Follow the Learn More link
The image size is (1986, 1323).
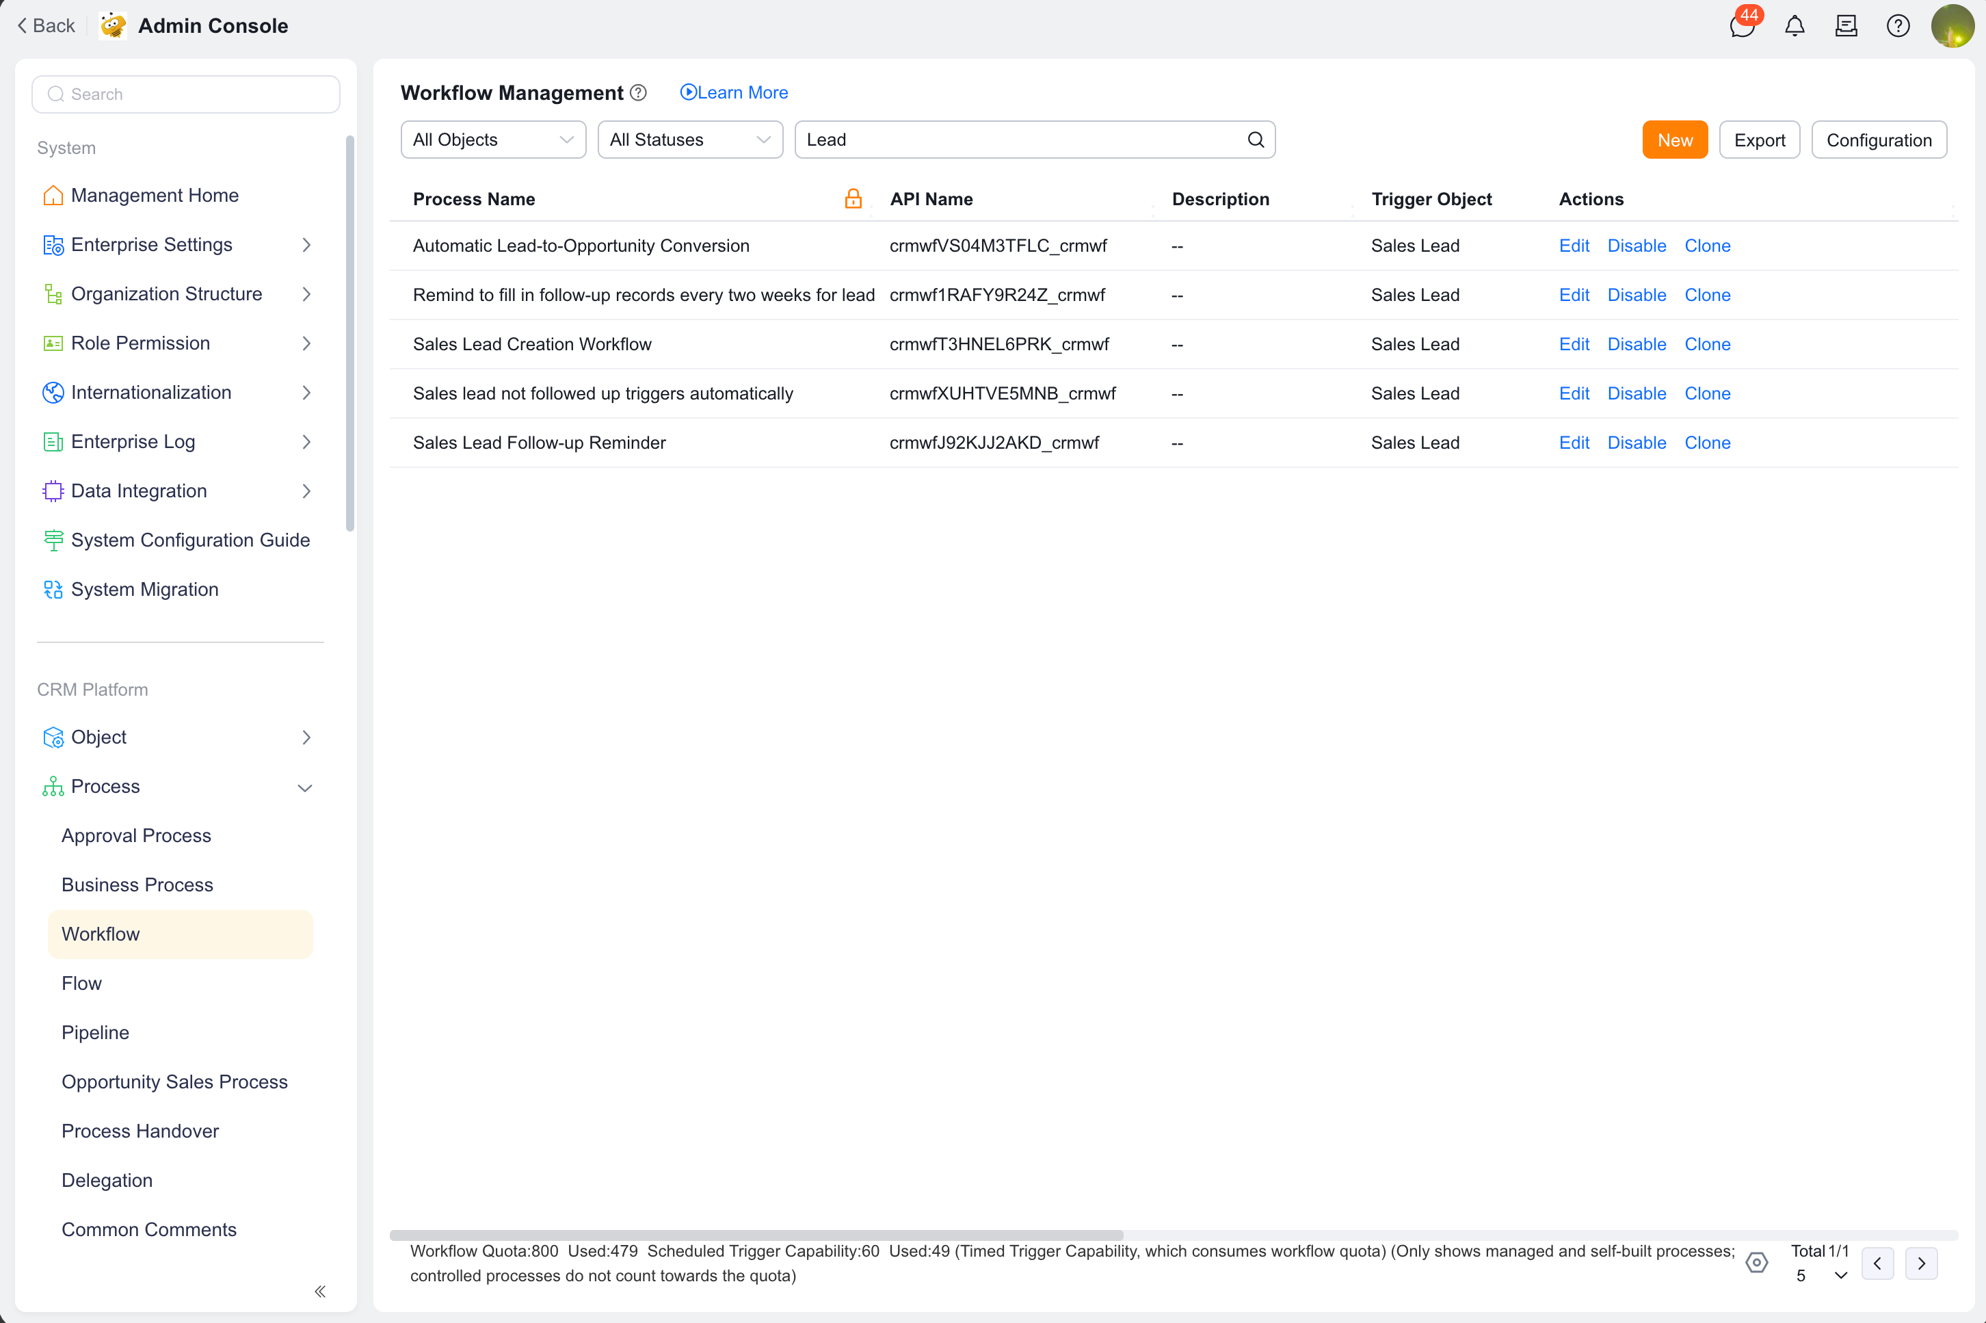[734, 93]
